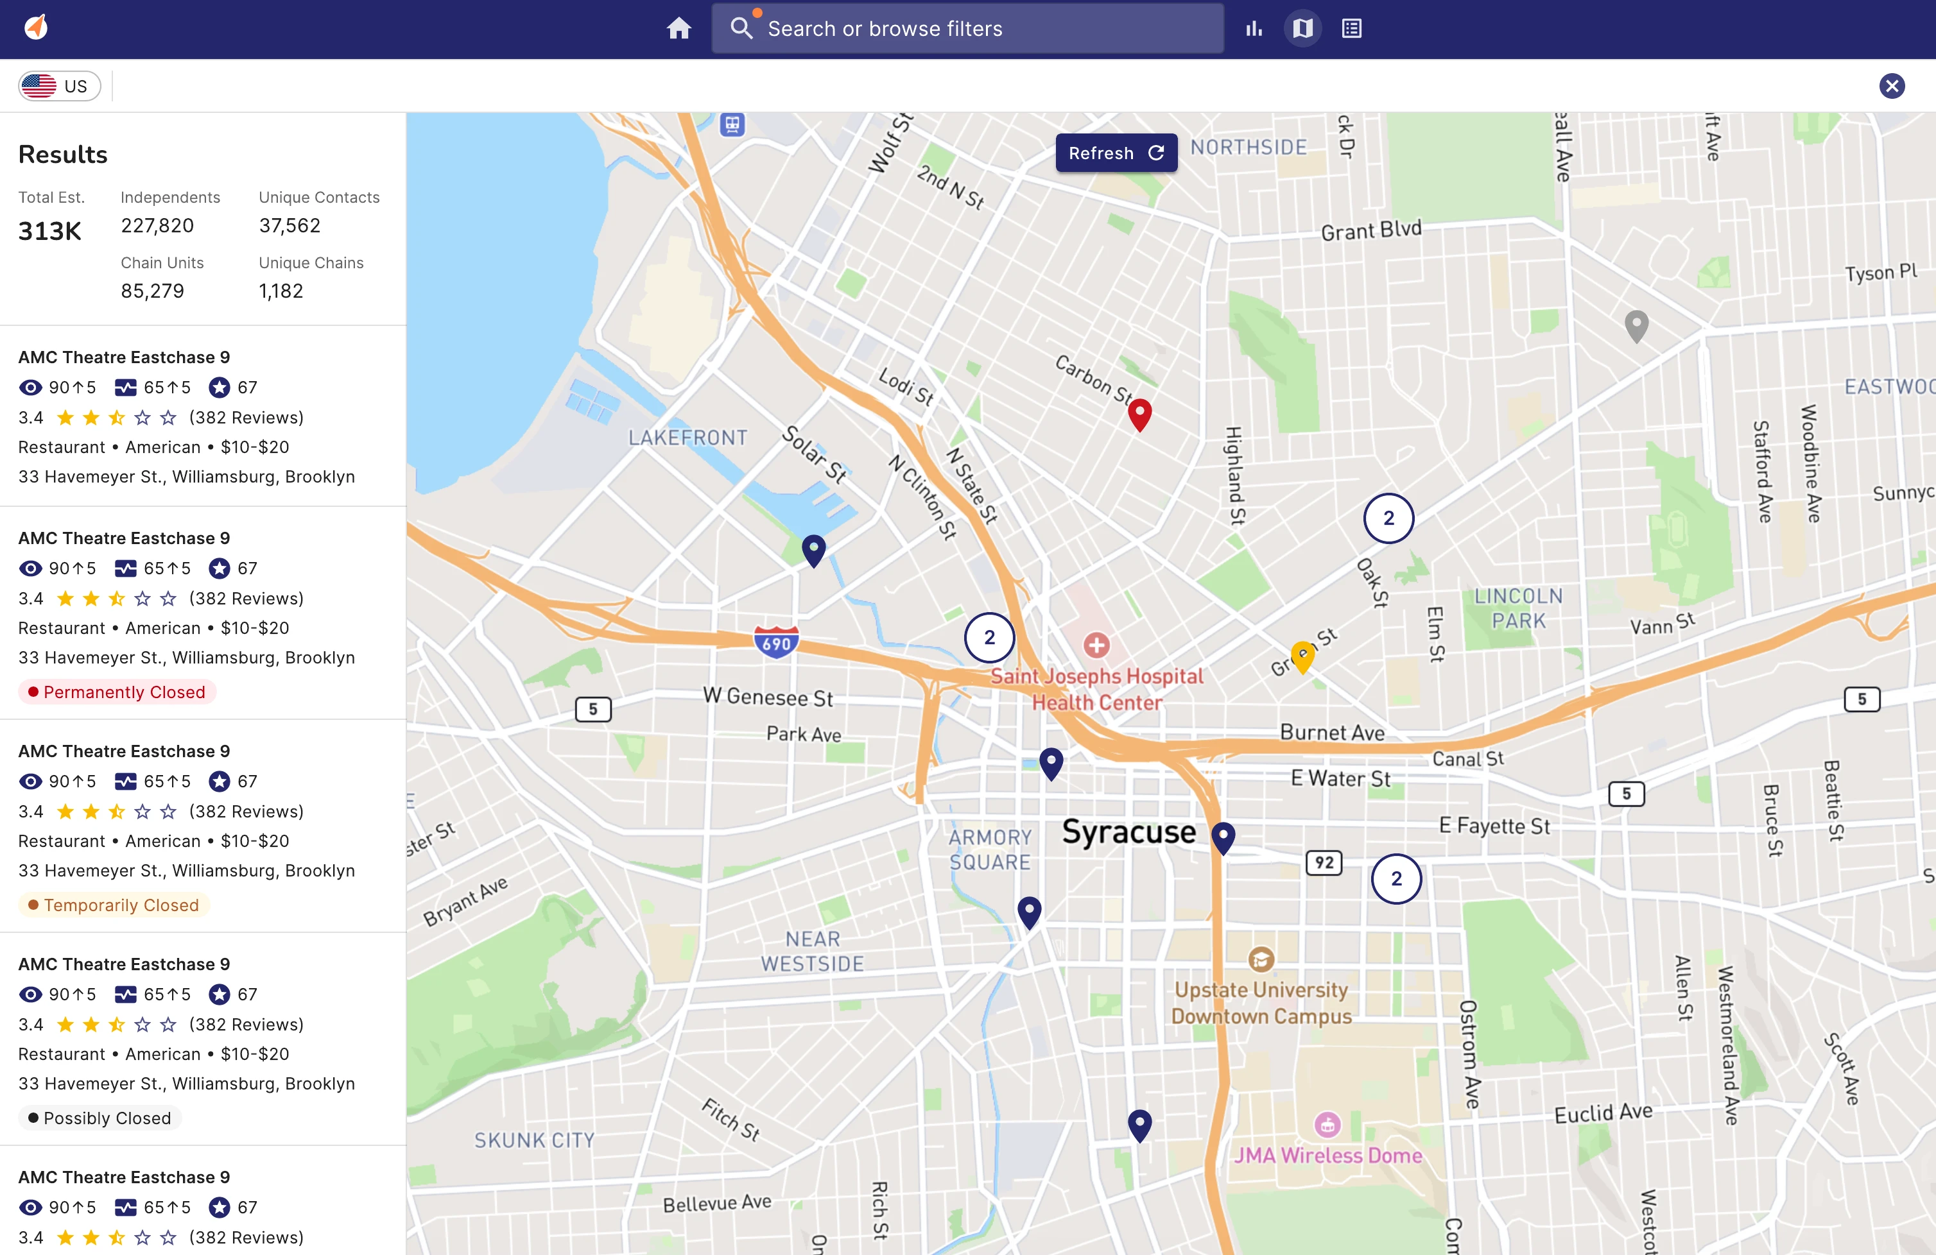Focus the Search or browse filters field

point(968,28)
